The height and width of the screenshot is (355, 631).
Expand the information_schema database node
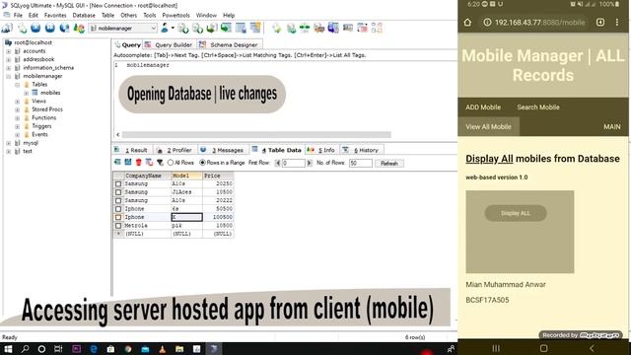9,68
